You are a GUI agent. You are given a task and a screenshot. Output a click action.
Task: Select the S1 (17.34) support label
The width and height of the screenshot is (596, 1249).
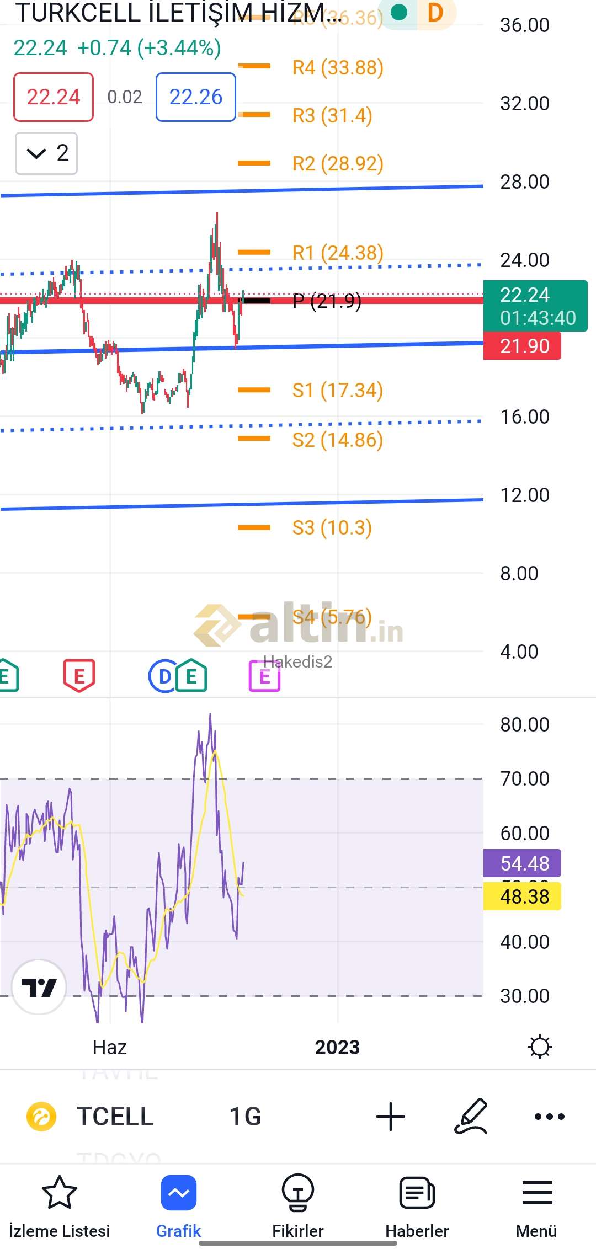tap(338, 390)
